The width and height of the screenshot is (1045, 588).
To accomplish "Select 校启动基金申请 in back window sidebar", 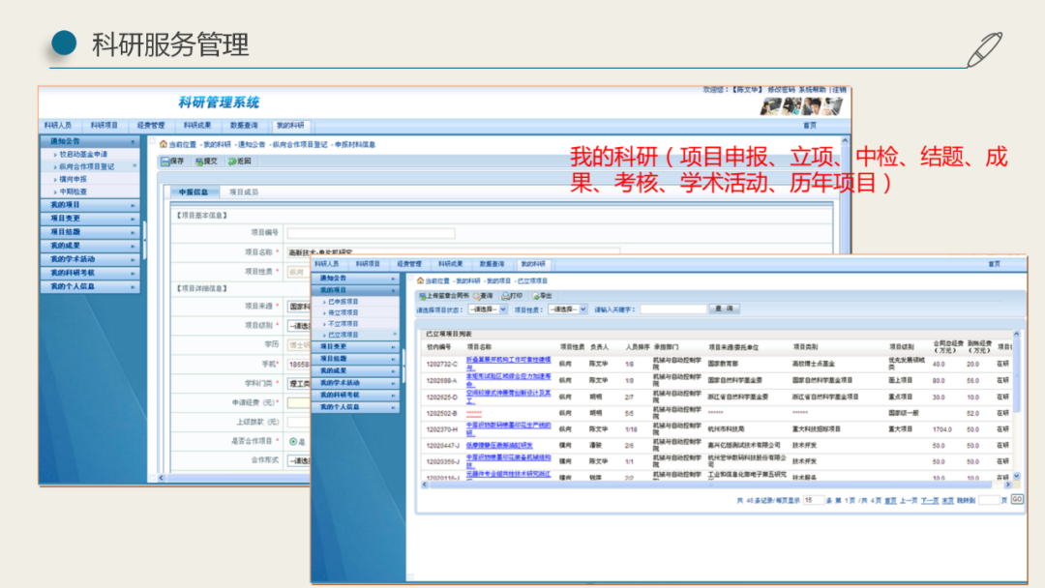I will click(x=83, y=154).
